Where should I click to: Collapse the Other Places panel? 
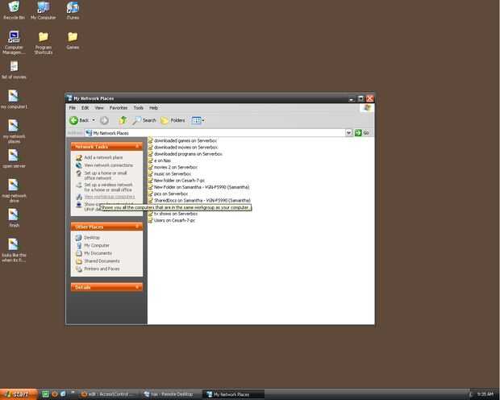(137, 227)
